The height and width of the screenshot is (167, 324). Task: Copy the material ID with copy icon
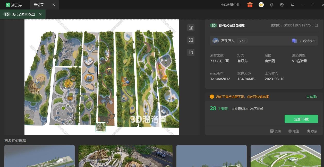pyautogui.click(x=317, y=25)
